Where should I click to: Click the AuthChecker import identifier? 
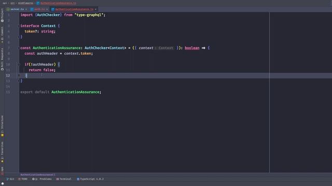tap(48, 15)
